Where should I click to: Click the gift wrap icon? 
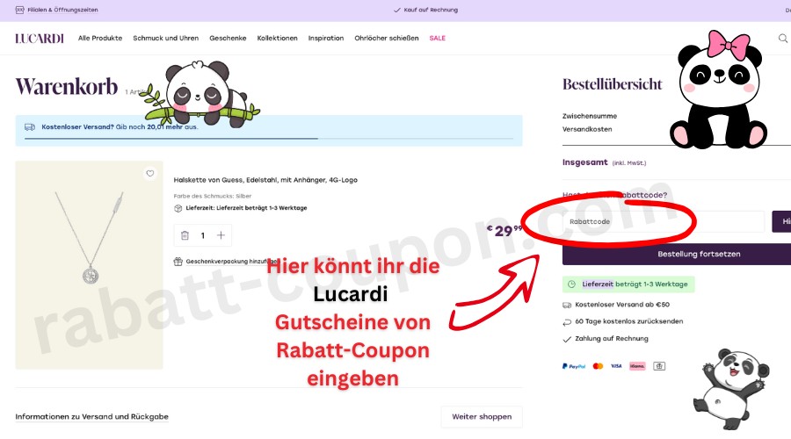pyautogui.click(x=178, y=262)
